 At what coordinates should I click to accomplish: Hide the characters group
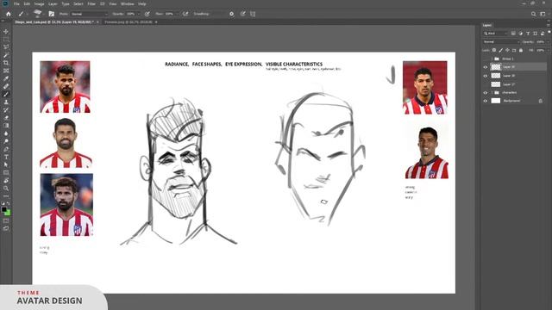pyautogui.click(x=486, y=93)
